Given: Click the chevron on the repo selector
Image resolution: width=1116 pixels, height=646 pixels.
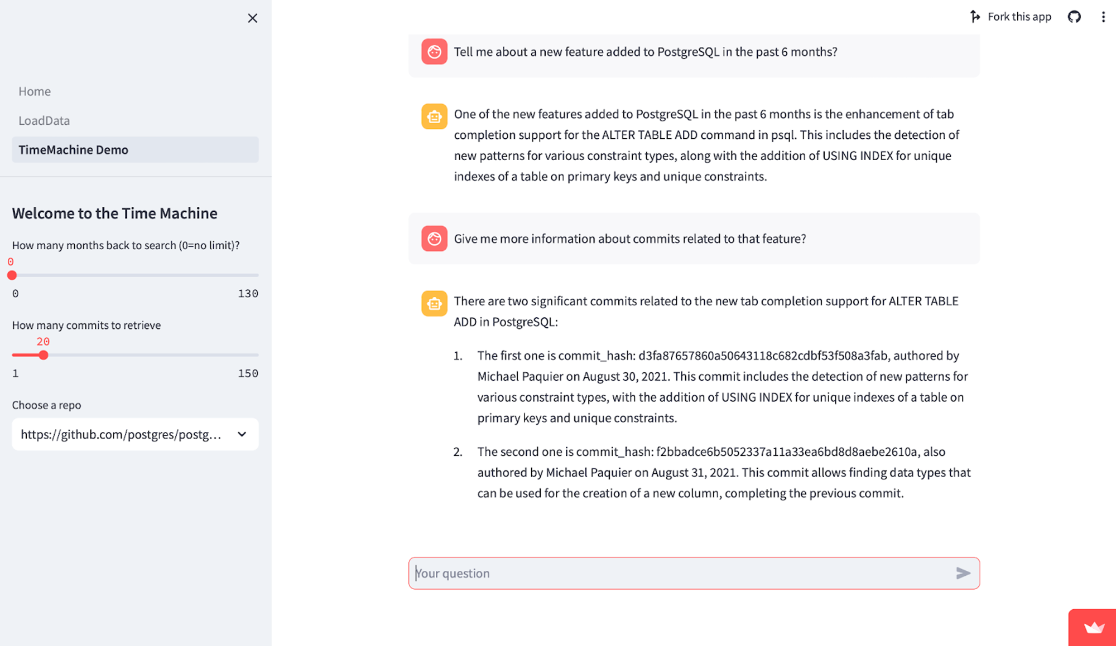Looking at the screenshot, I should coord(242,434).
